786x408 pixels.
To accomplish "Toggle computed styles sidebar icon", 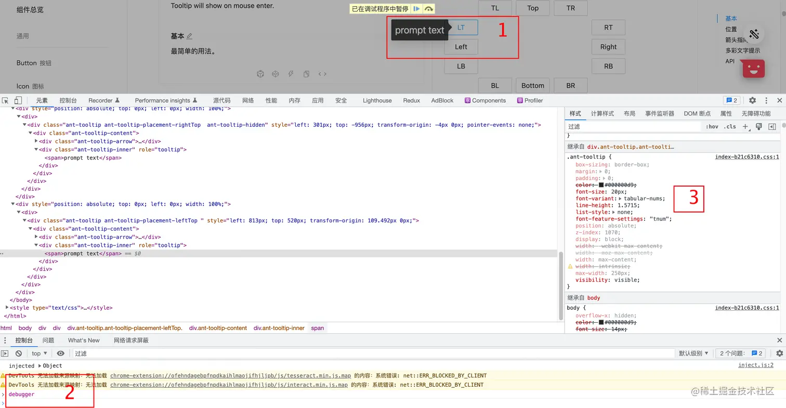I will [x=772, y=126].
